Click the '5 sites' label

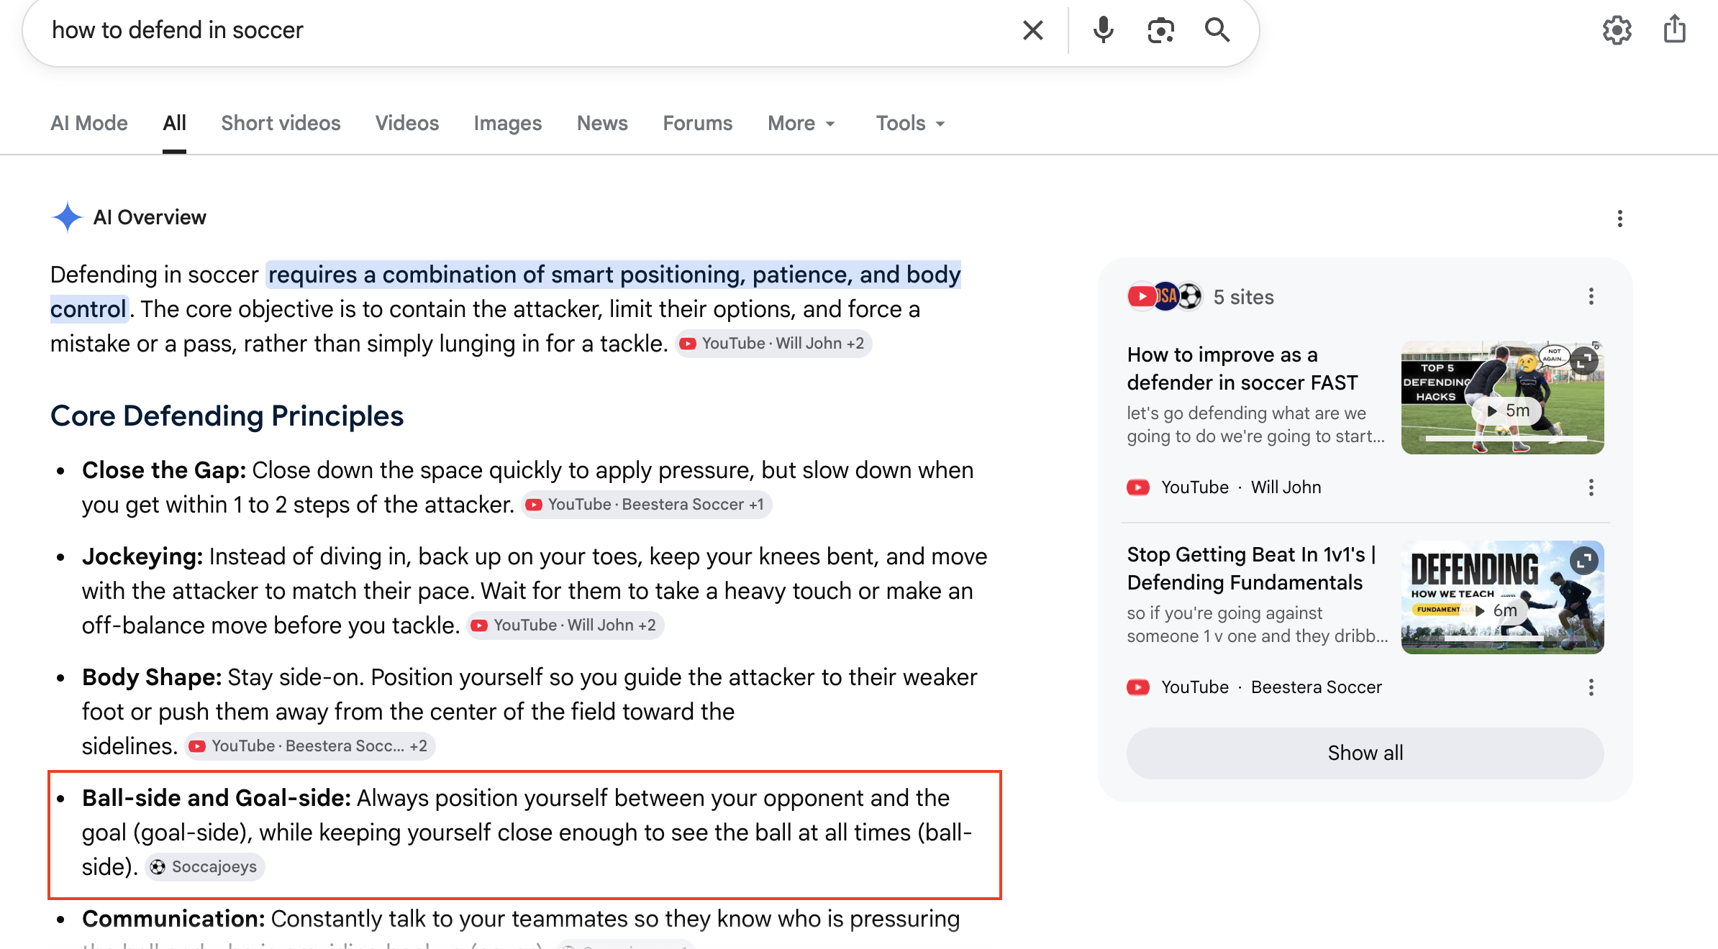pos(1243,297)
